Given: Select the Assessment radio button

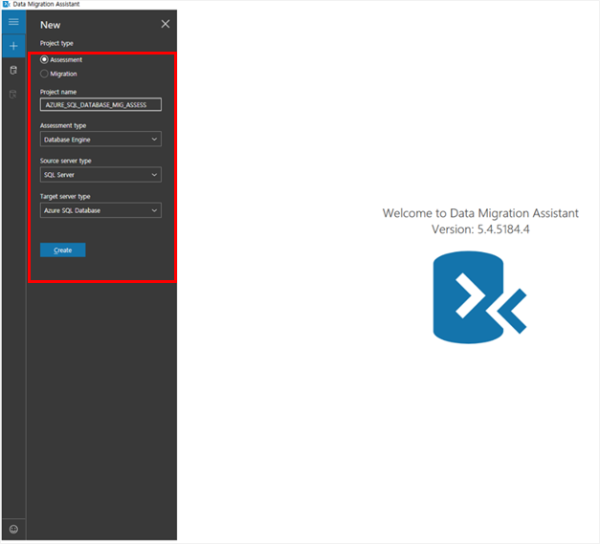Looking at the screenshot, I should point(44,59).
